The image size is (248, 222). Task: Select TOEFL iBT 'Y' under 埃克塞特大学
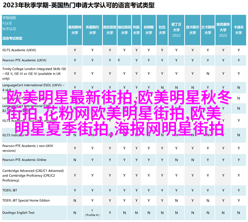pyautogui.click(x=223, y=190)
